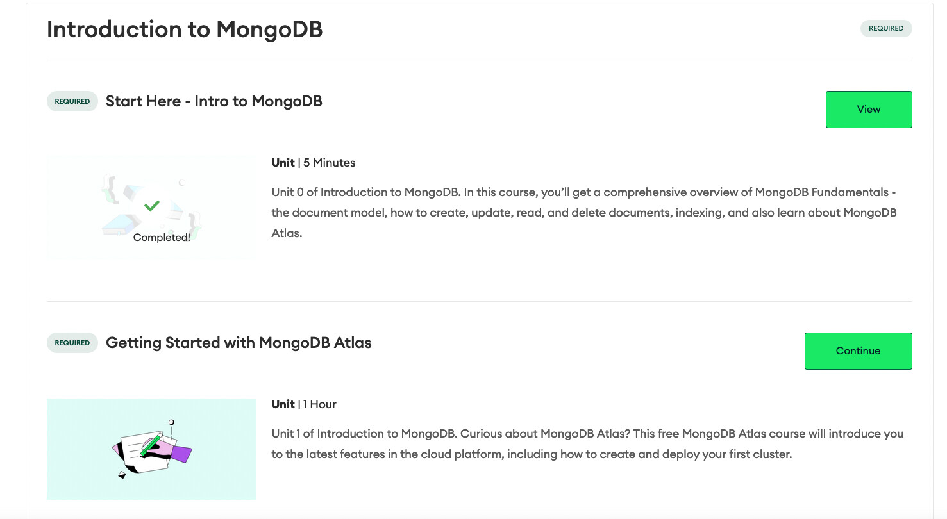Click the REQUIRED badge next to Getting Started

coord(72,343)
